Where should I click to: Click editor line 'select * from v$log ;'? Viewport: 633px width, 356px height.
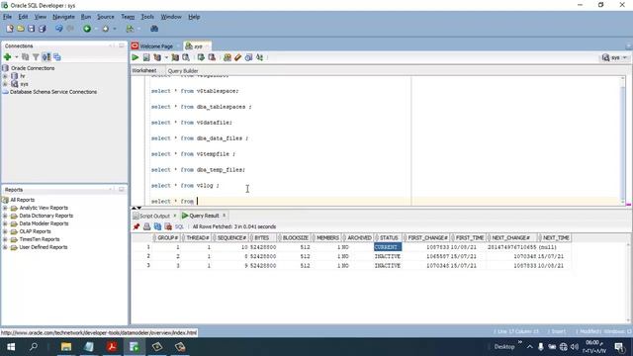185,186
